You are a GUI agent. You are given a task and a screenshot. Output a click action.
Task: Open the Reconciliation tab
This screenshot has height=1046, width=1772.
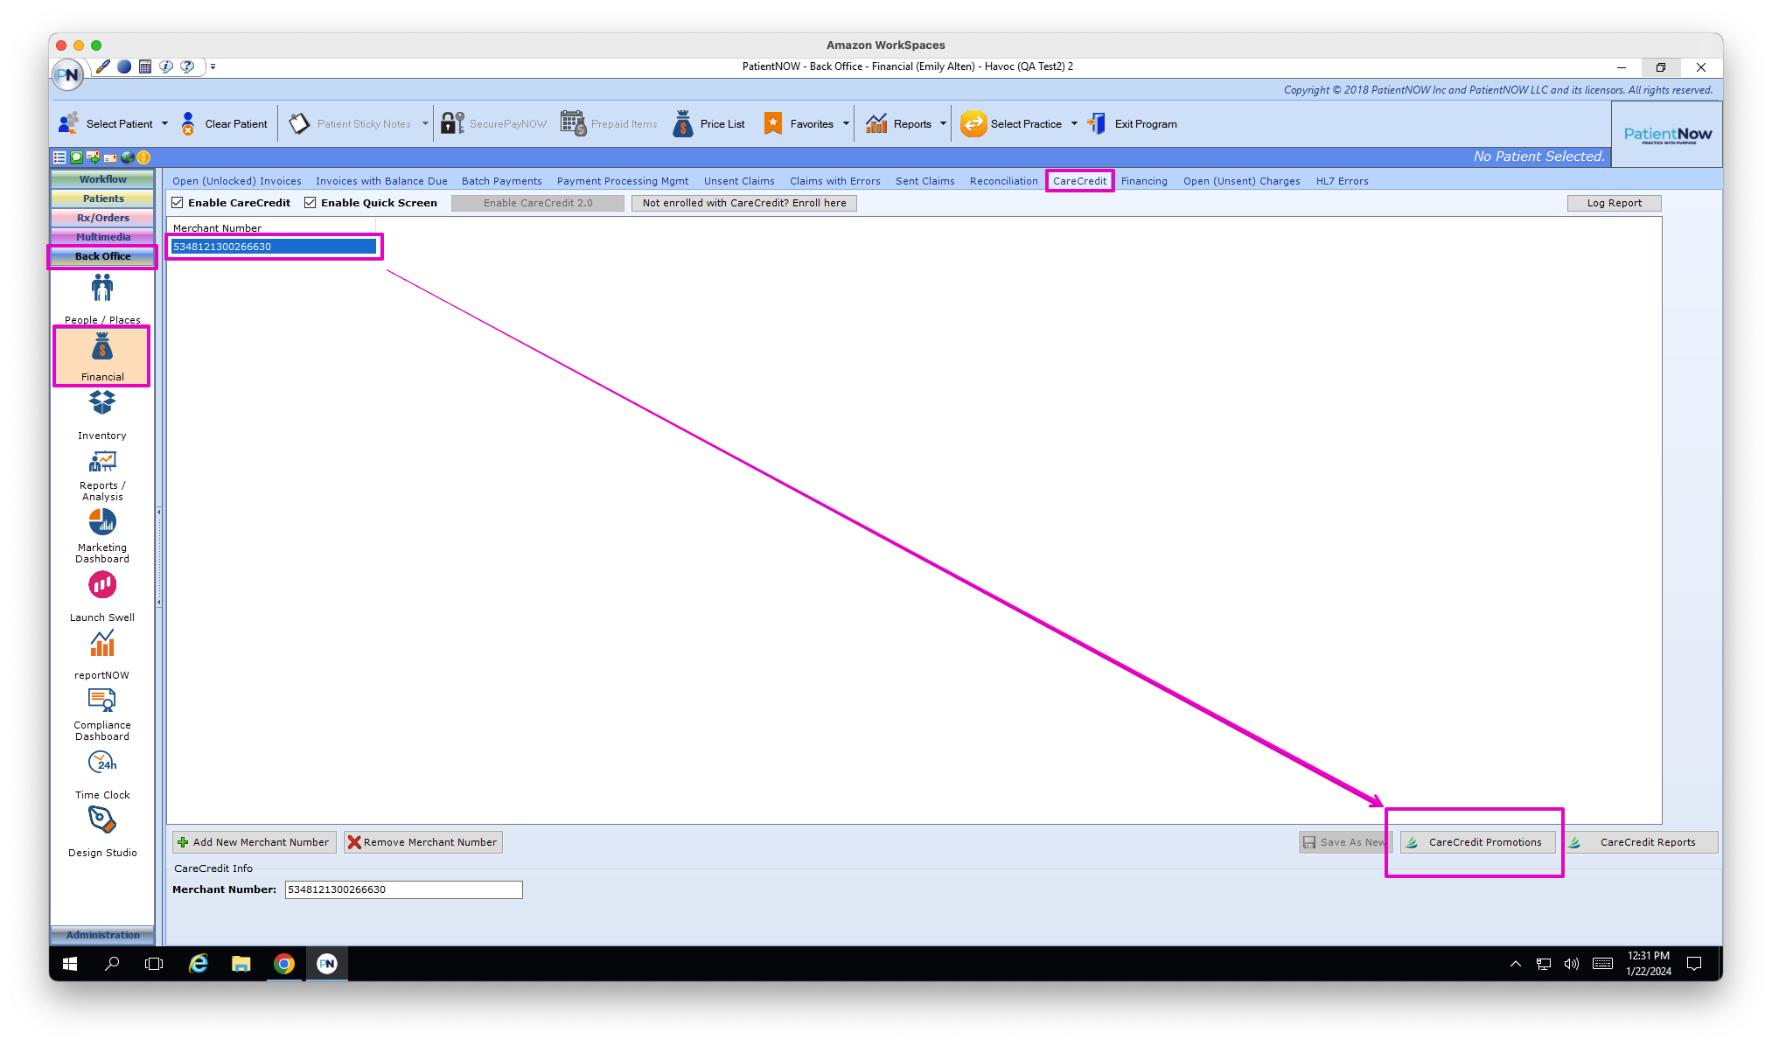pos(1003,181)
